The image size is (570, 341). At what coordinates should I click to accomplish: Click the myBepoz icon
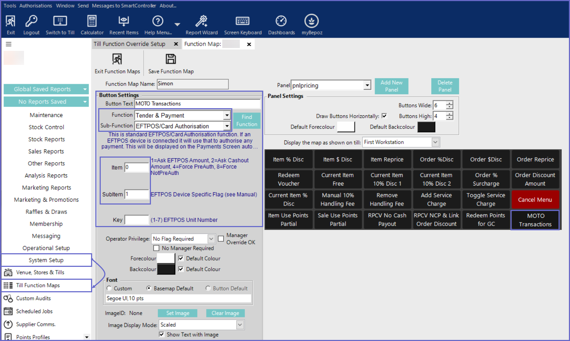point(312,21)
